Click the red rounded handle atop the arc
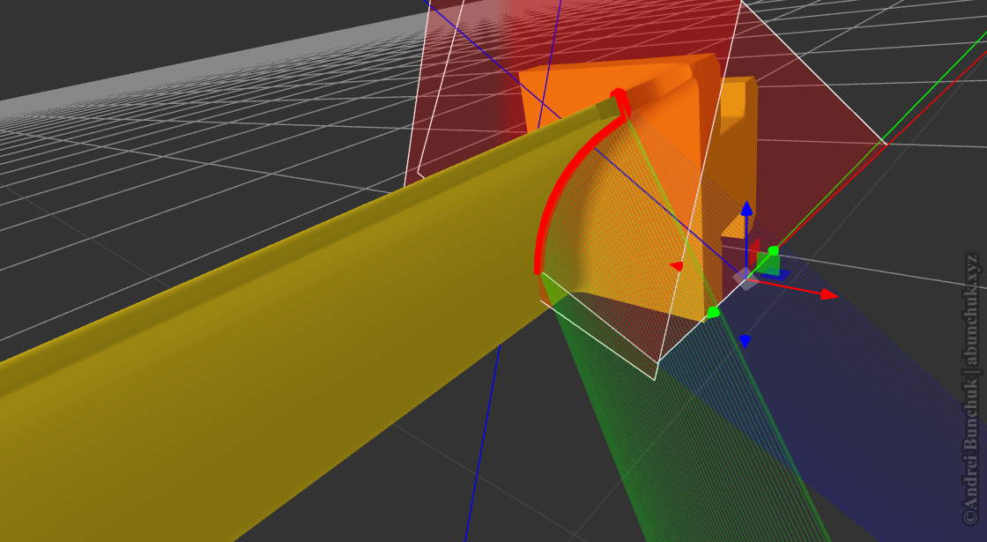 pos(619,95)
